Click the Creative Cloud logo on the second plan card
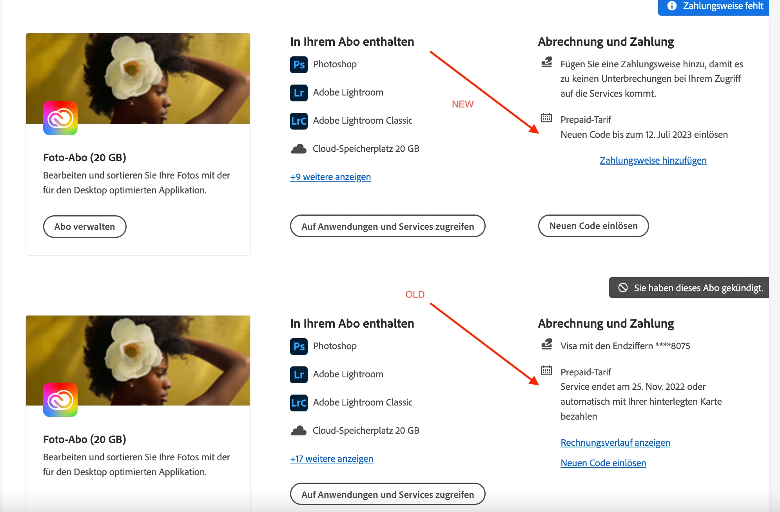Viewport: 780px width, 512px height. pos(60,400)
